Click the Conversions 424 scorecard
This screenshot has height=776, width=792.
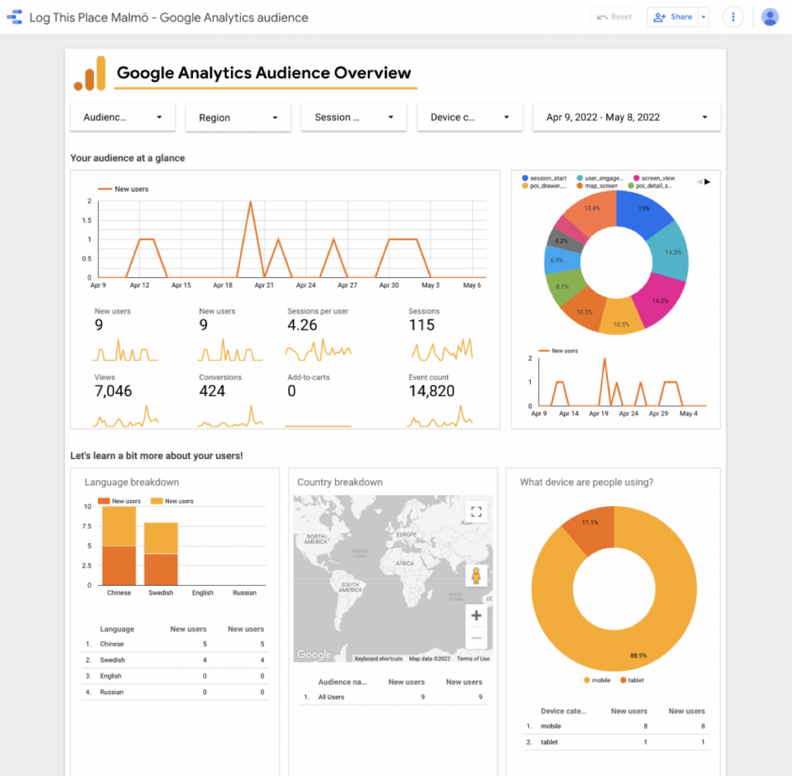tap(231, 401)
